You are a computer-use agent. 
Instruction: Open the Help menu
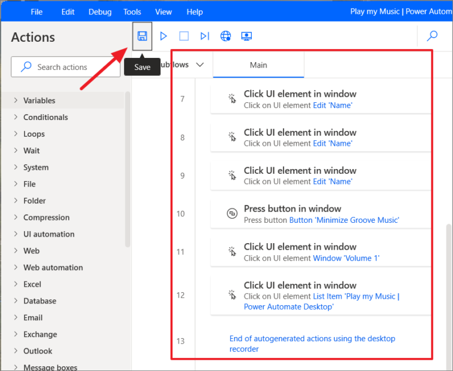195,12
